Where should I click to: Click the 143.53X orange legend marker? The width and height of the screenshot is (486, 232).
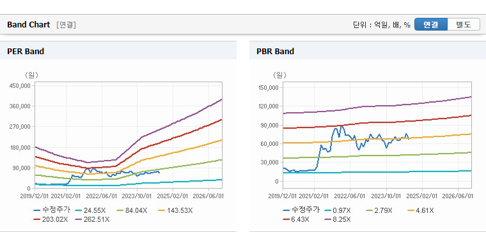pyautogui.click(x=162, y=210)
